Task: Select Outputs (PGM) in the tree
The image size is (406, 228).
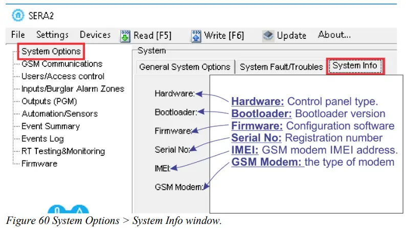Action: click(49, 101)
